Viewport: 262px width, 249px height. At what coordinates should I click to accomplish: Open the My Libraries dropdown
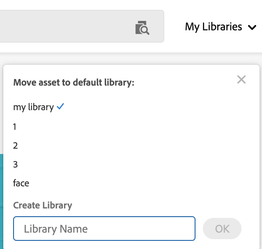(220, 27)
